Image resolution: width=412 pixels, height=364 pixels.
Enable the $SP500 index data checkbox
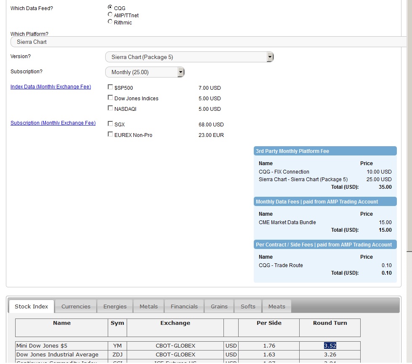pos(110,87)
